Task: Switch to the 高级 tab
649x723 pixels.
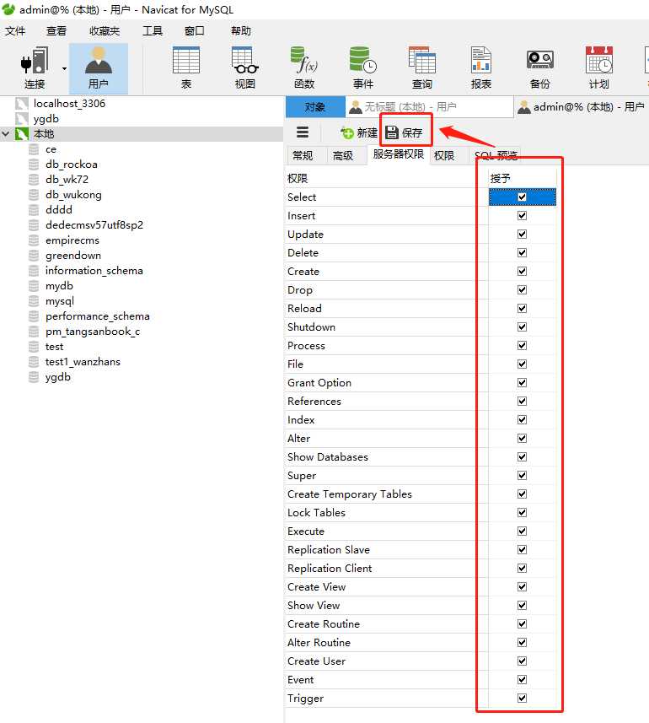Action: pyautogui.click(x=343, y=156)
